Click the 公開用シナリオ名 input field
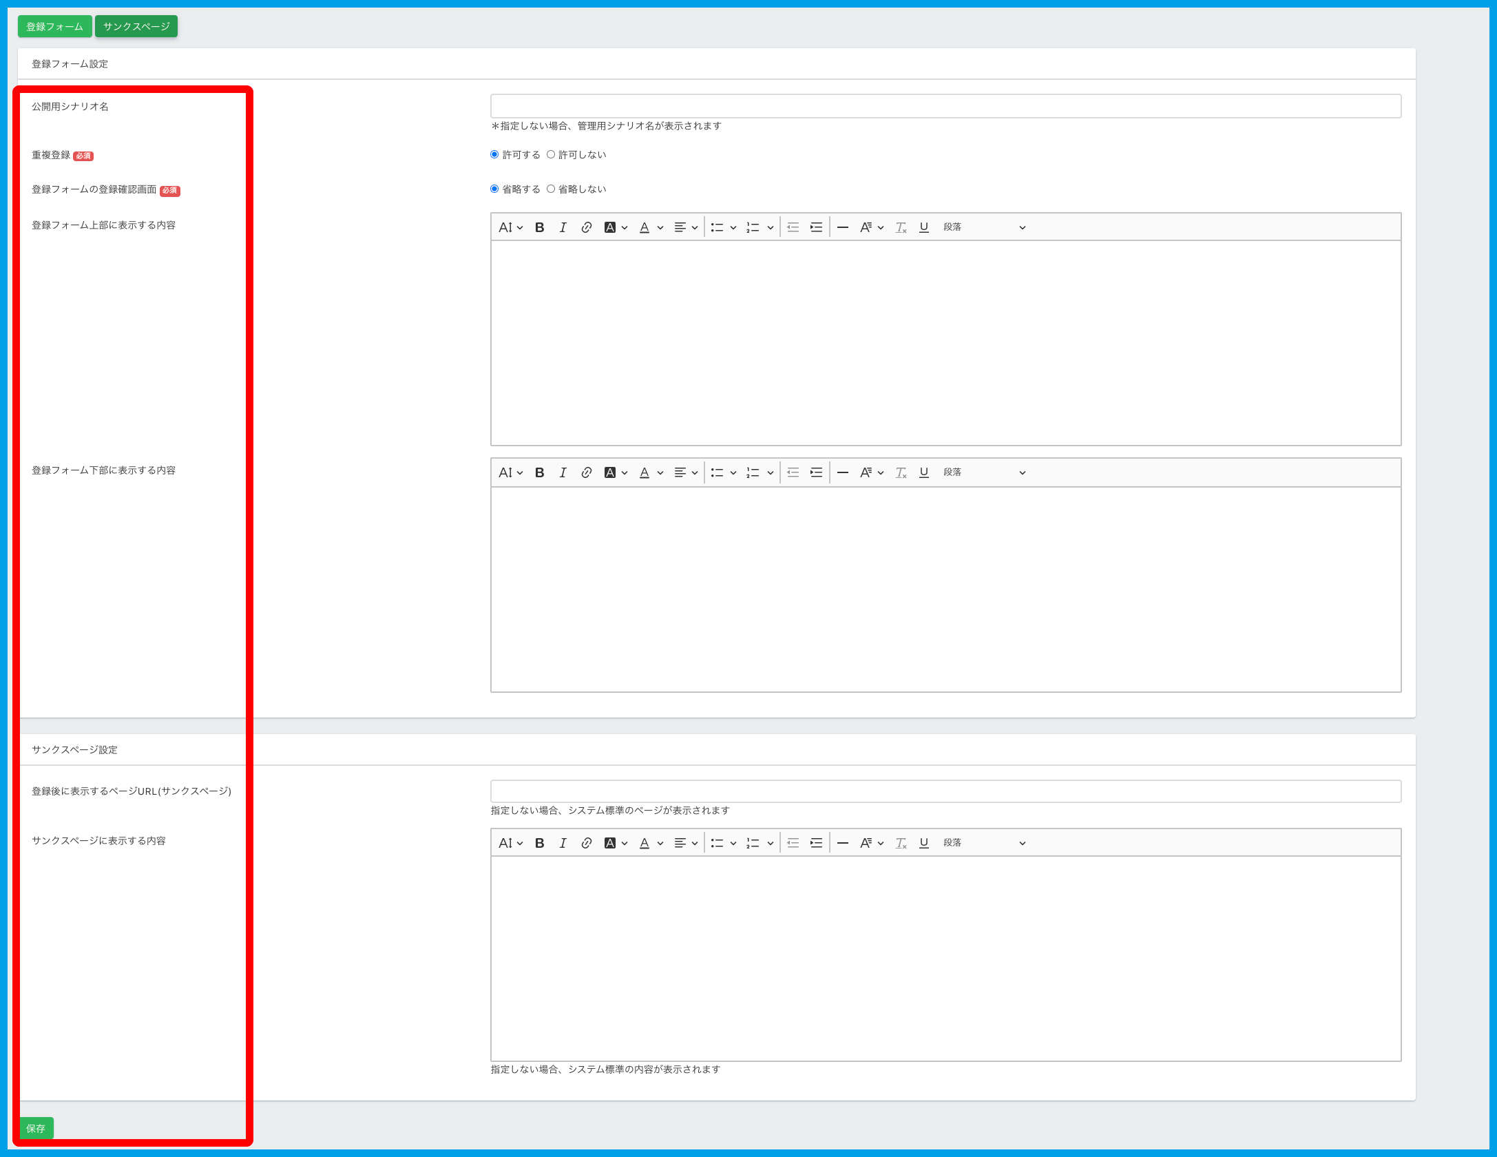1497x1157 pixels. pos(945,107)
